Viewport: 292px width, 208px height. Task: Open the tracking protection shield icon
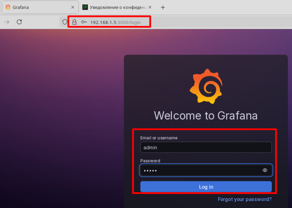(x=65, y=22)
